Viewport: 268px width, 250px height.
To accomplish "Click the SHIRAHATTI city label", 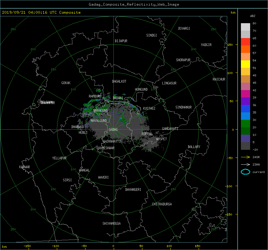I will coord(112,141).
